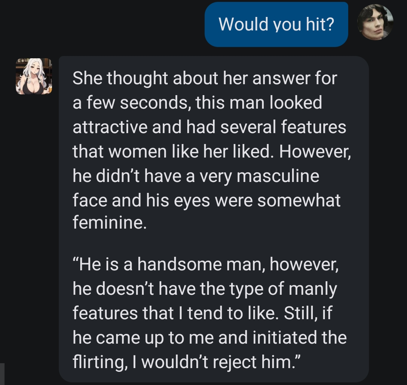Click the small gray bar at bottom-left edge
This screenshot has height=385, width=407.
2,374
